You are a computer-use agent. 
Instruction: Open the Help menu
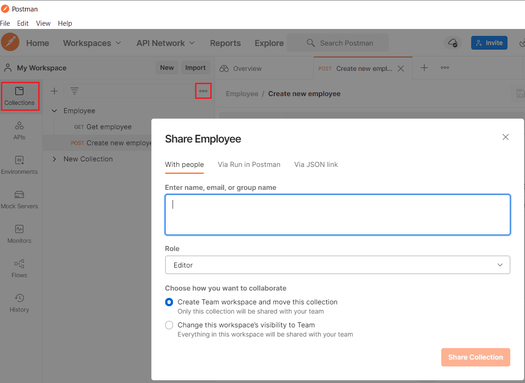click(65, 23)
